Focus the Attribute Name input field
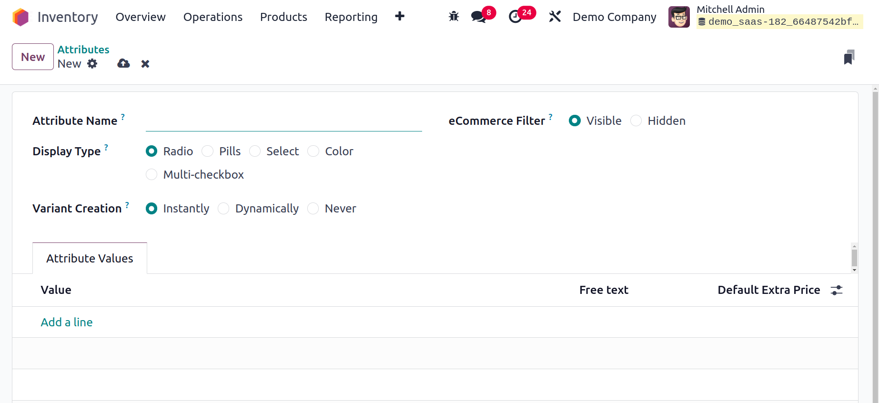The height and width of the screenshot is (403, 879). pos(283,122)
